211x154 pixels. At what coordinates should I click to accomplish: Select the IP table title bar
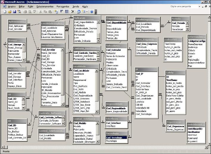146,70
